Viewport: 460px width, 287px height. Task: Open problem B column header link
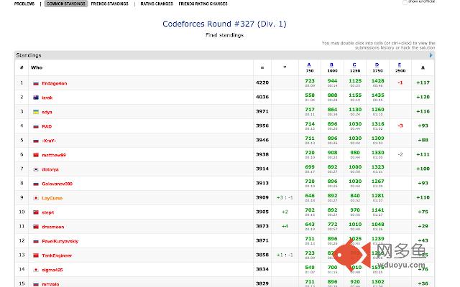(332, 65)
